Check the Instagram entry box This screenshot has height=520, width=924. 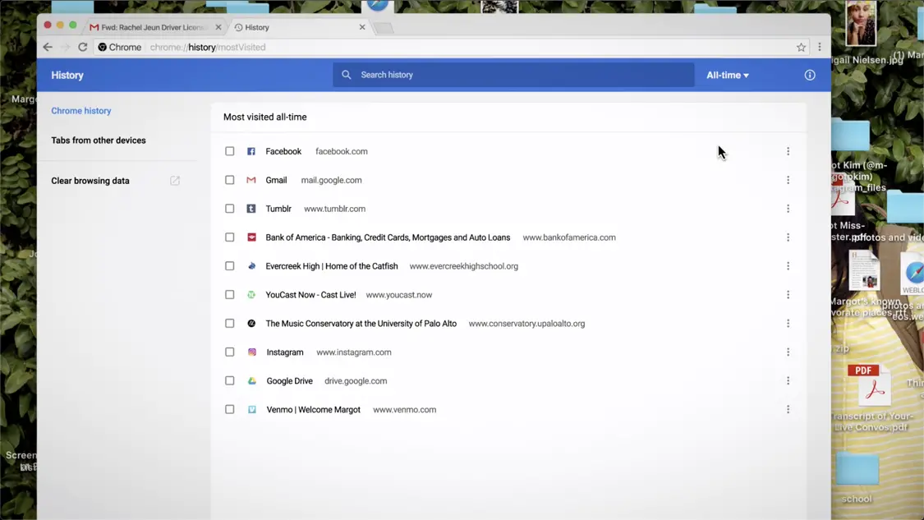230,352
